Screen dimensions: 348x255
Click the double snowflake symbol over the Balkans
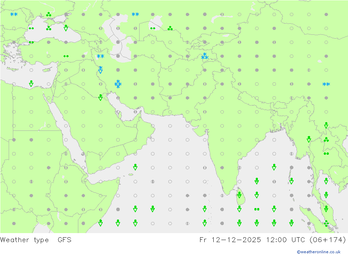tap(14, 14)
